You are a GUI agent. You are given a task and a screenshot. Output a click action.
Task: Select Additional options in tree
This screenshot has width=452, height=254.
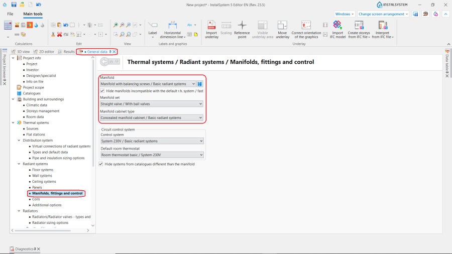(47, 205)
